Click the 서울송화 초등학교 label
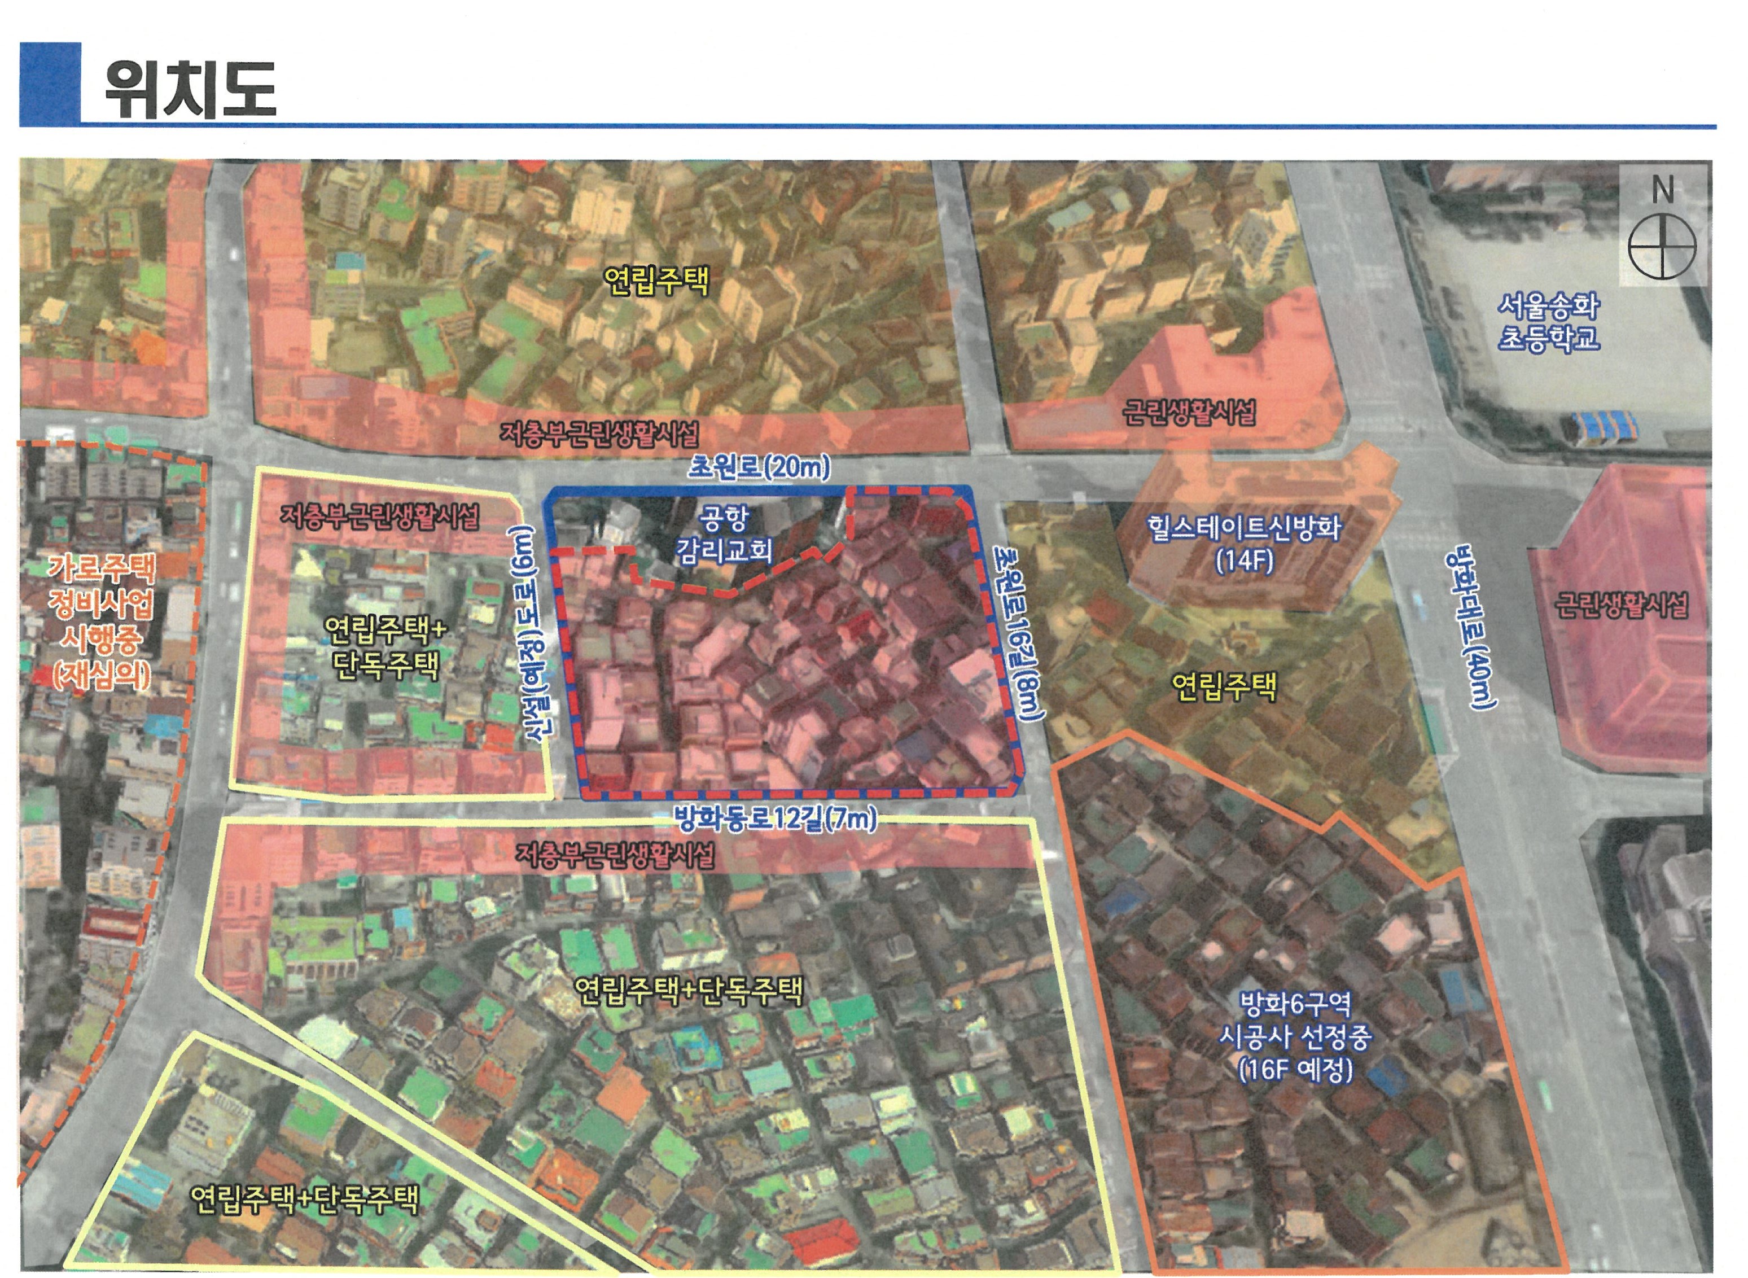 pos(1548,322)
